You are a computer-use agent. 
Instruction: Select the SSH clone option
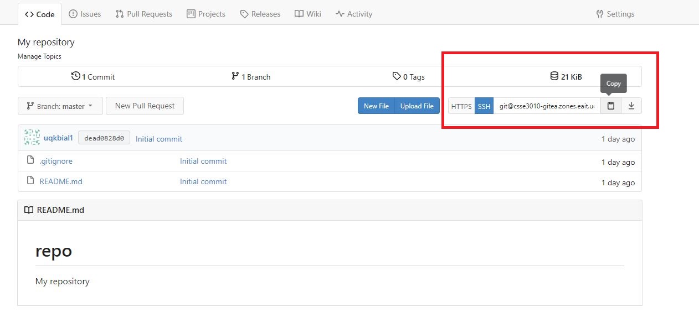(484, 106)
